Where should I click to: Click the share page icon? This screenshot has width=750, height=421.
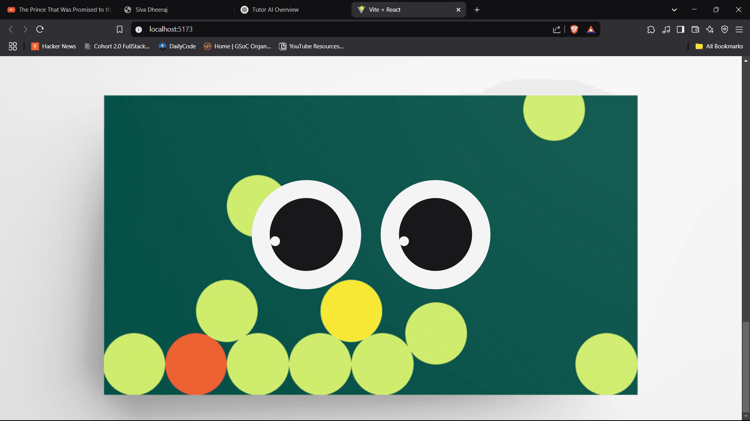tap(557, 29)
